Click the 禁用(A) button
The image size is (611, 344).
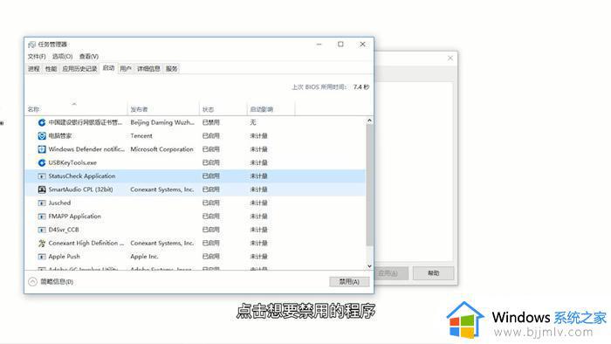[349, 281]
